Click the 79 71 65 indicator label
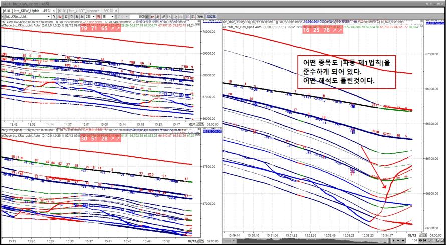This screenshot has height=245, width=446. pyautogui.click(x=101, y=29)
